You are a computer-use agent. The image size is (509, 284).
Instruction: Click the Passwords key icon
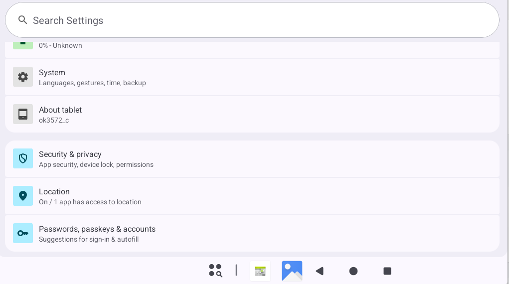point(23,233)
